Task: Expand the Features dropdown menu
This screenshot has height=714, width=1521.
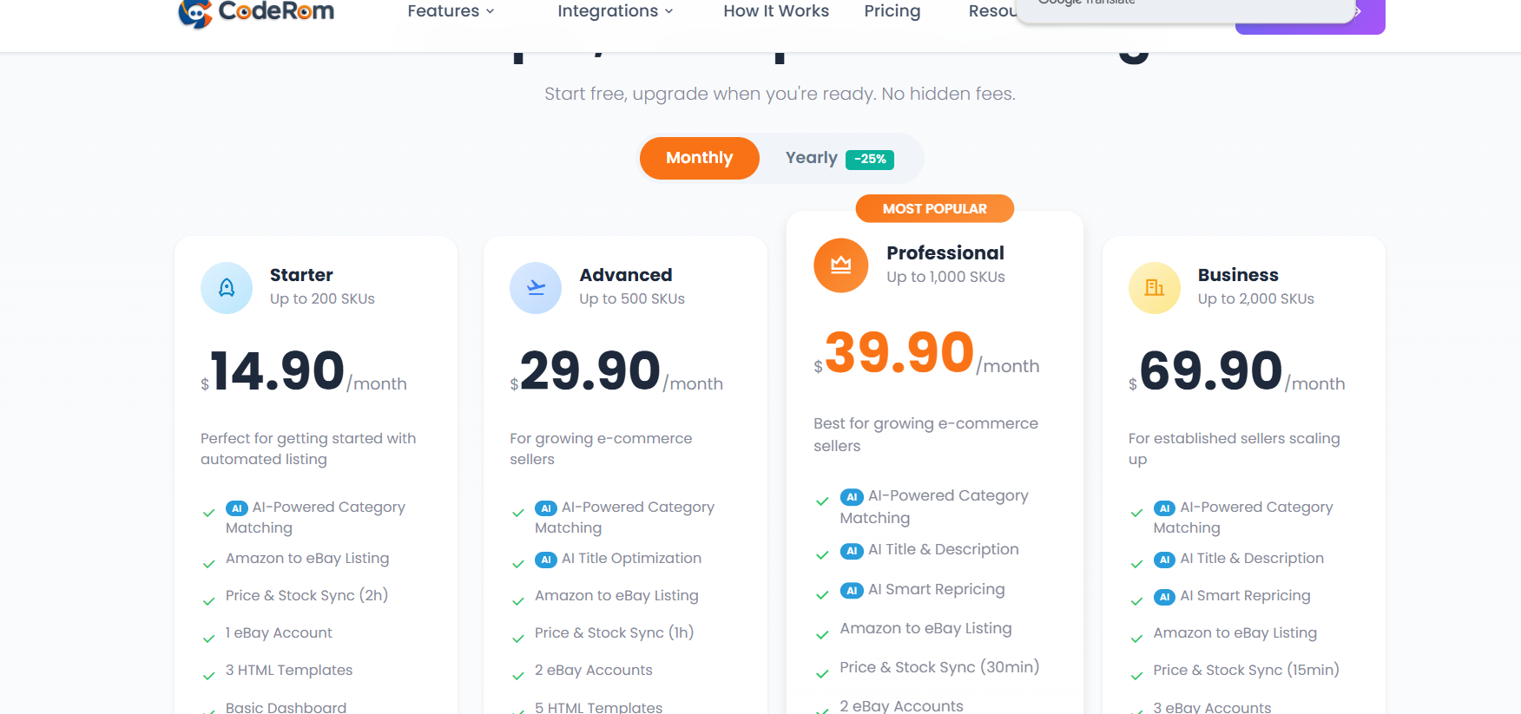Action: point(451,11)
